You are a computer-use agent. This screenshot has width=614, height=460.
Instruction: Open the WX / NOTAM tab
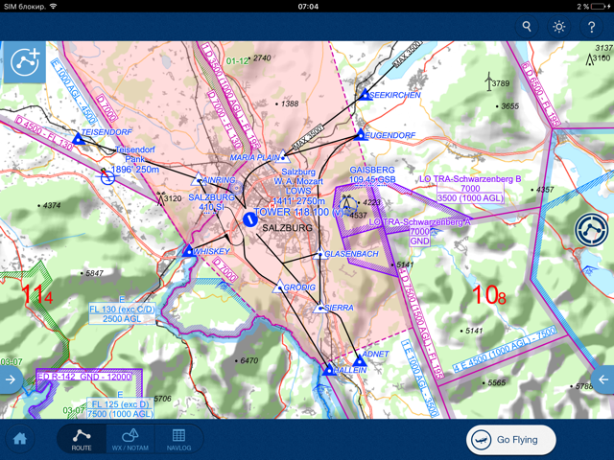[x=130, y=439]
